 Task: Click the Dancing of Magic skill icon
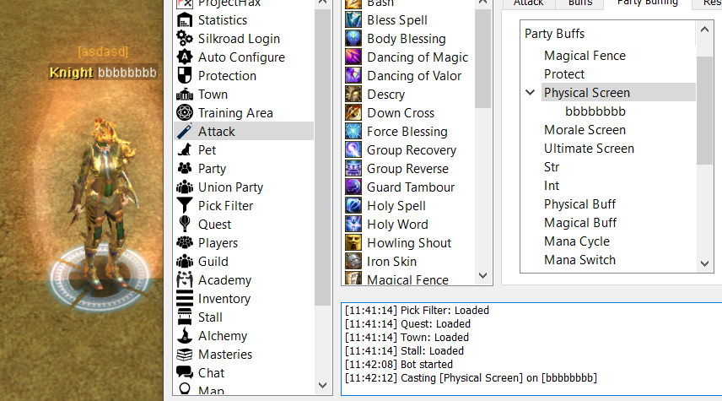point(353,57)
